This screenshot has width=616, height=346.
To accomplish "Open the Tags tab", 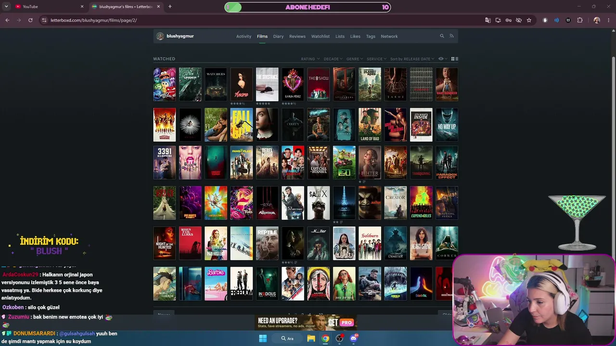I will (x=371, y=37).
